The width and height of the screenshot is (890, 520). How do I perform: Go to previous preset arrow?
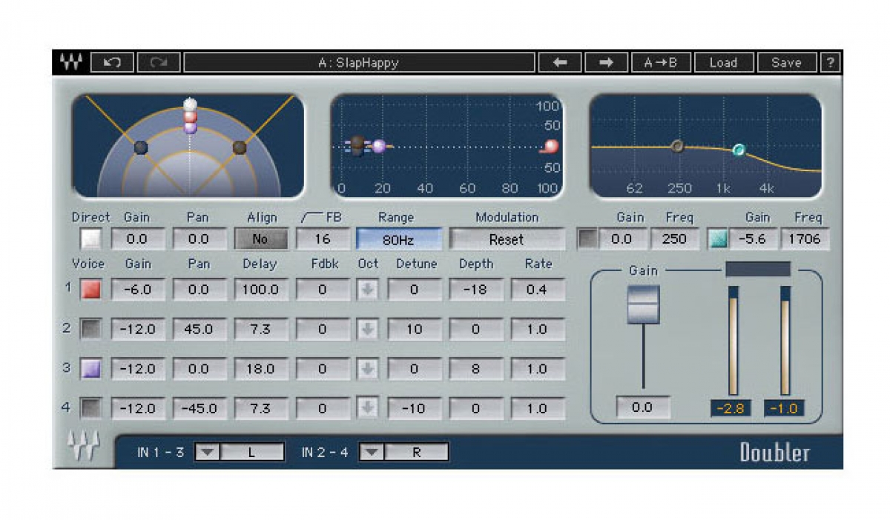560,62
